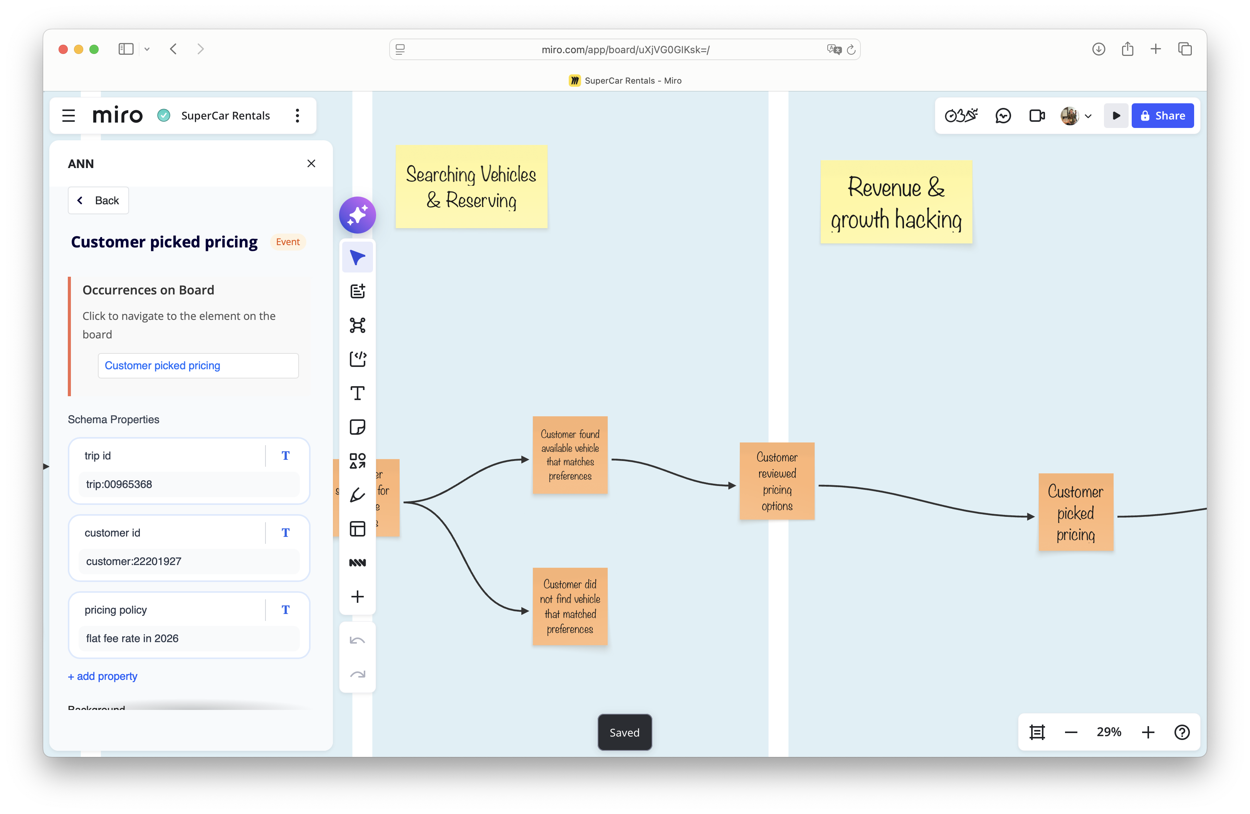Undo the last action
Image resolution: width=1250 pixels, height=814 pixels.
(357, 641)
